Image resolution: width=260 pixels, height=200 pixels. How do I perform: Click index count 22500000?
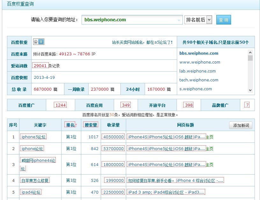pos(113,192)
